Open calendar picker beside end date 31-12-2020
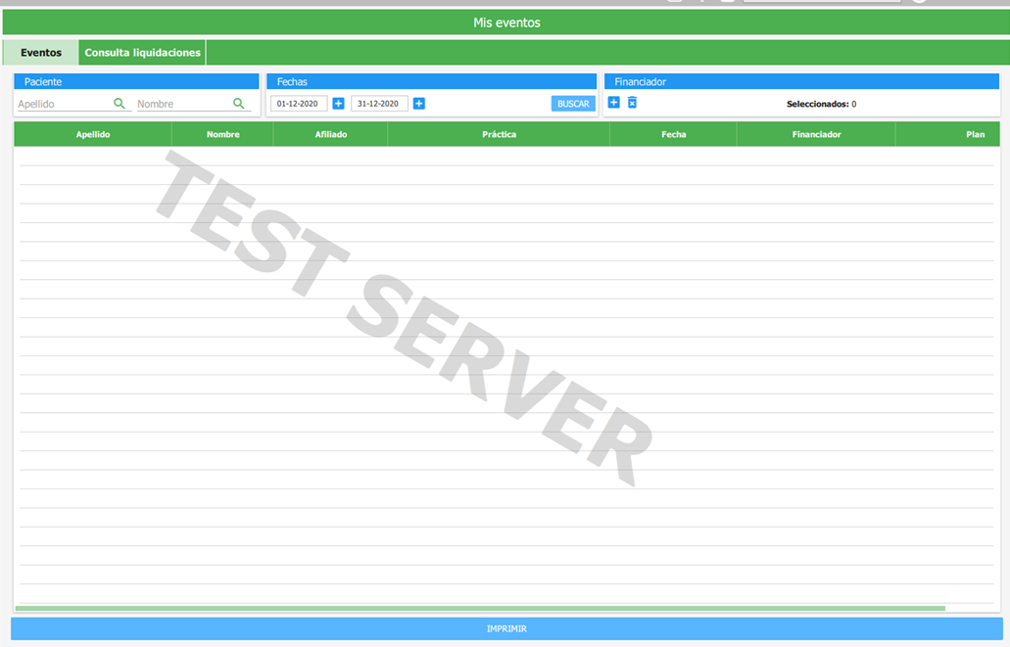 tap(418, 104)
